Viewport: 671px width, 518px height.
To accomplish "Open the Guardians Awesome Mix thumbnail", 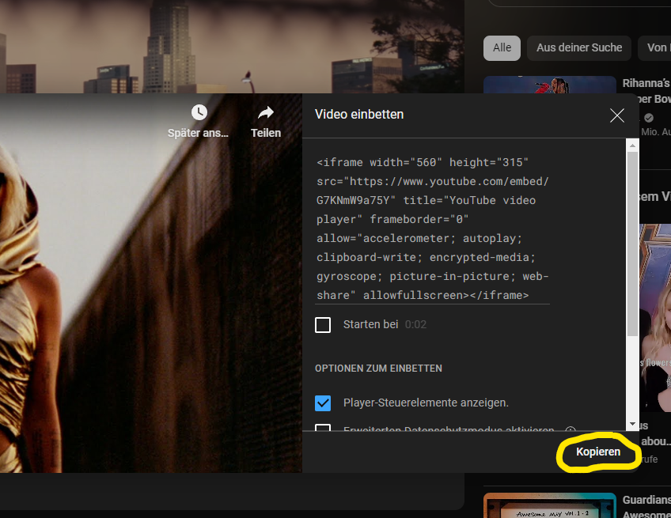I will [x=549, y=505].
